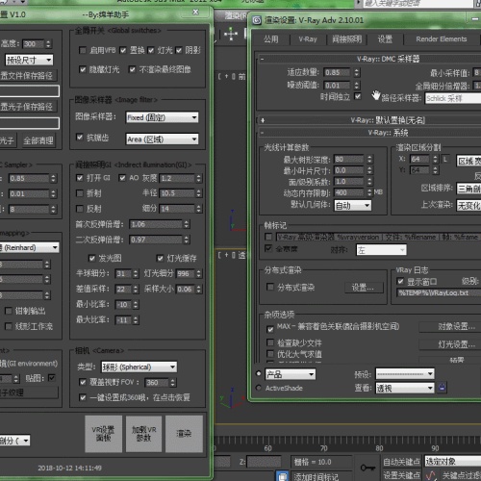
Task: Open the Area (区域) filter dropdown
Action: point(162,139)
